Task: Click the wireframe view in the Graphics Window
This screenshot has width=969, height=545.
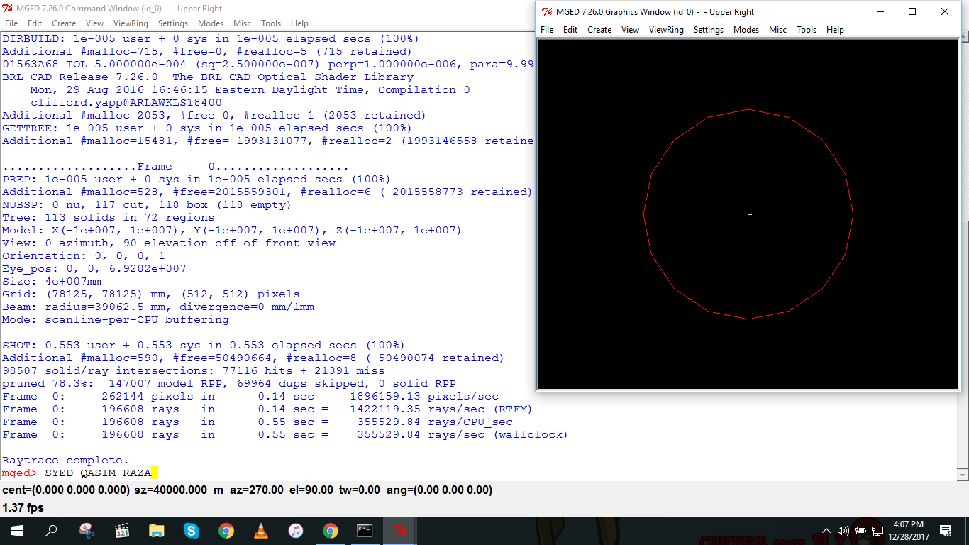Action: [x=748, y=214]
